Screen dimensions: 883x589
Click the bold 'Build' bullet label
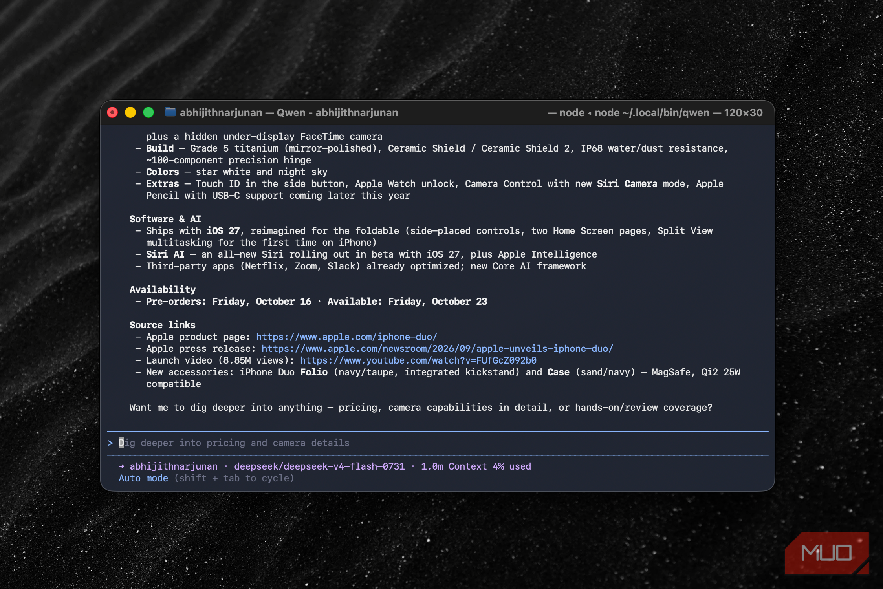(x=160, y=148)
